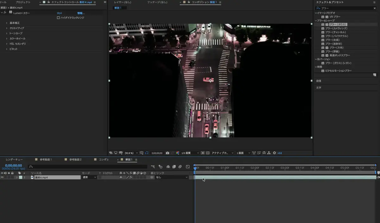Click the show channel color icon
The width and height of the screenshot is (380, 223).
[x=178, y=153]
